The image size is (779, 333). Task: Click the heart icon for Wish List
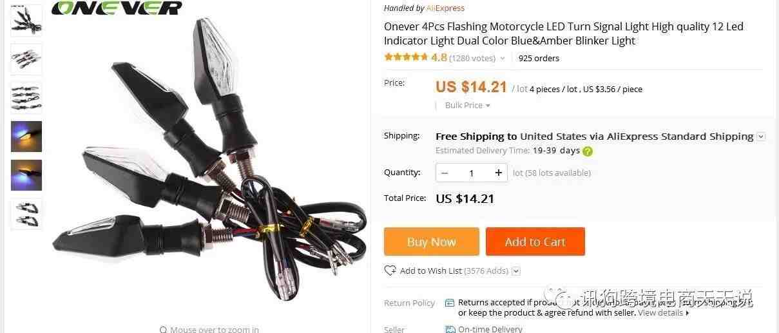390,271
